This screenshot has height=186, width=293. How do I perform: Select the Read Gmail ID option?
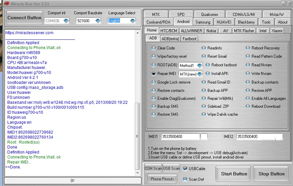204,82
